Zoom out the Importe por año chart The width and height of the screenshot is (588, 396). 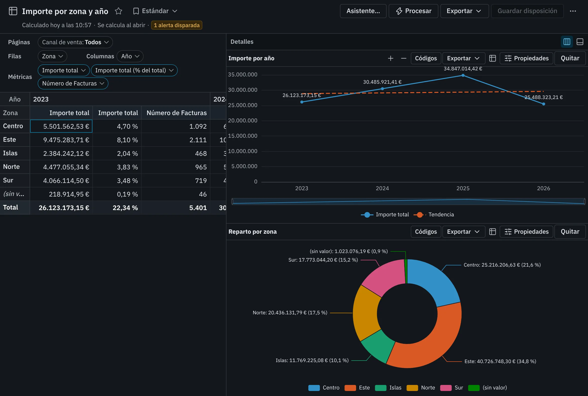(404, 58)
